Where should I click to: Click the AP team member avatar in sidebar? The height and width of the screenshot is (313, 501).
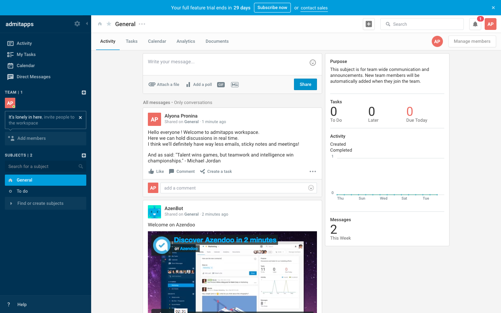click(10, 103)
